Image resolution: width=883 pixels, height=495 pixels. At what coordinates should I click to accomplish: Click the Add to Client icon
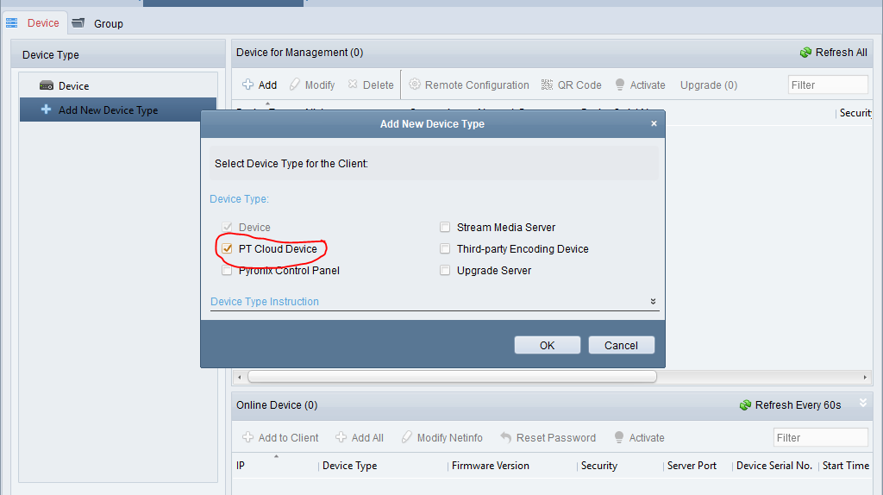[x=247, y=437]
